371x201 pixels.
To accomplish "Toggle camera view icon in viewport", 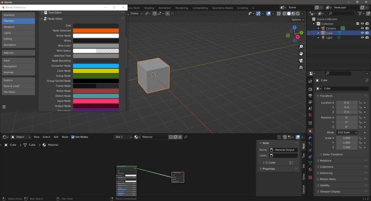I will pyautogui.click(x=301, y=60).
